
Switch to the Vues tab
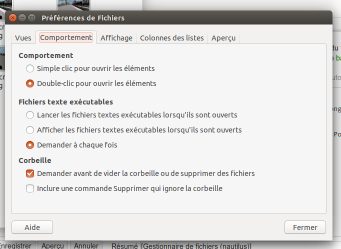pyautogui.click(x=23, y=38)
